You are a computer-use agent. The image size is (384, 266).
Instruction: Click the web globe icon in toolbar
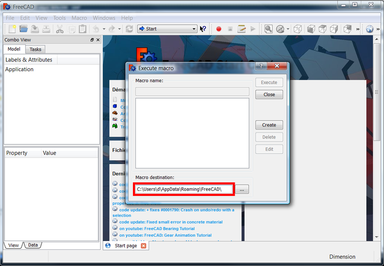tap(370, 29)
